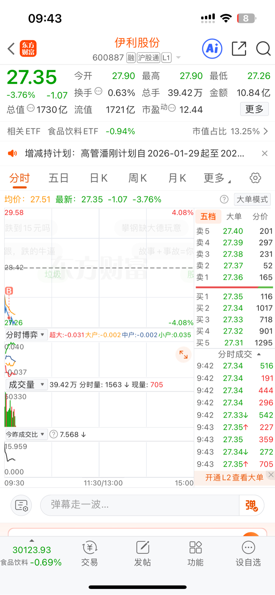Focus the 弹幕走一波 input field
Image resolution: width=275 pixels, height=595 pixels.
pos(140,505)
